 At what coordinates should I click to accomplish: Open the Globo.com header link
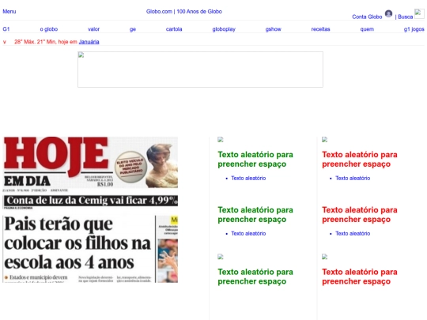coord(159,11)
